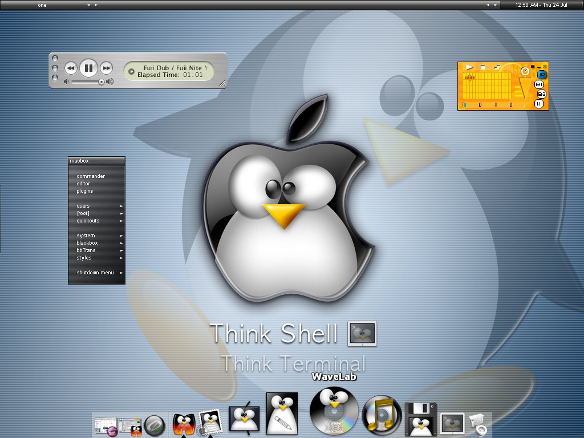Screen dimensions: 584x438
Task: Click the flame penguin dock icon
Action: click(x=184, y=424)
